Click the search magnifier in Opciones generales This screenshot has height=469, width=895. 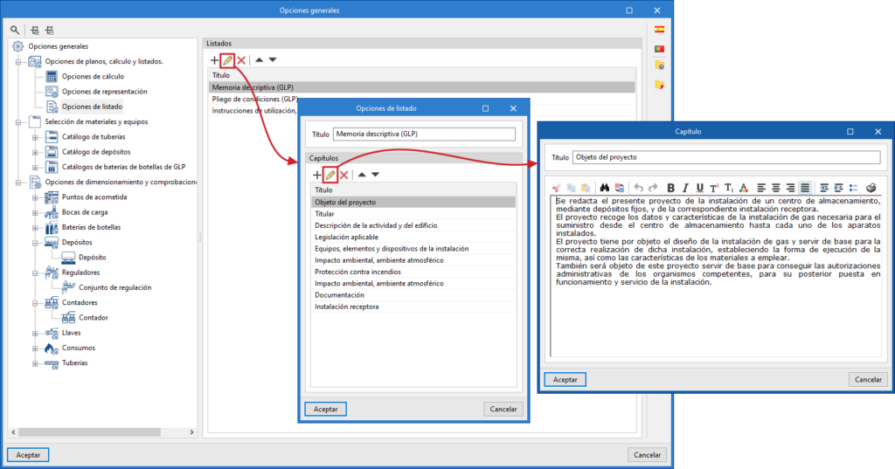[x=15, y=30]
